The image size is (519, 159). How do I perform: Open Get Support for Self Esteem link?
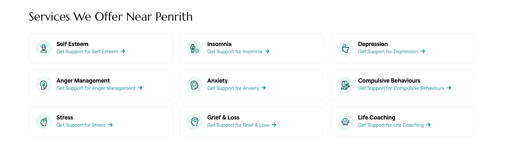coord(90,52)
